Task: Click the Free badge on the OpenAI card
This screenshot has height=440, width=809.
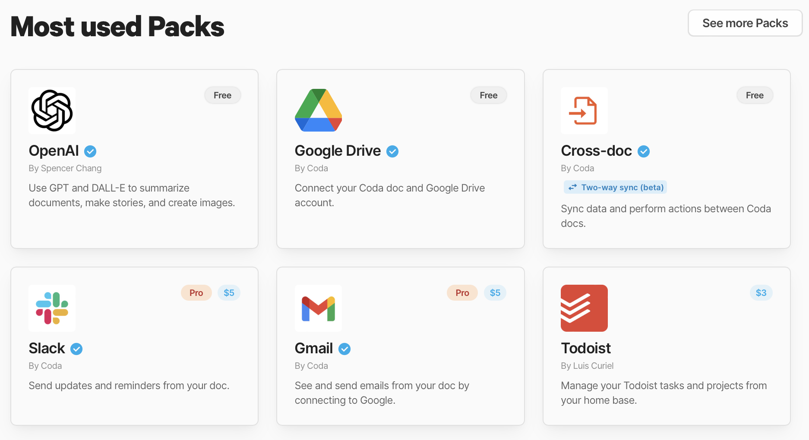Action: point(222,95)
